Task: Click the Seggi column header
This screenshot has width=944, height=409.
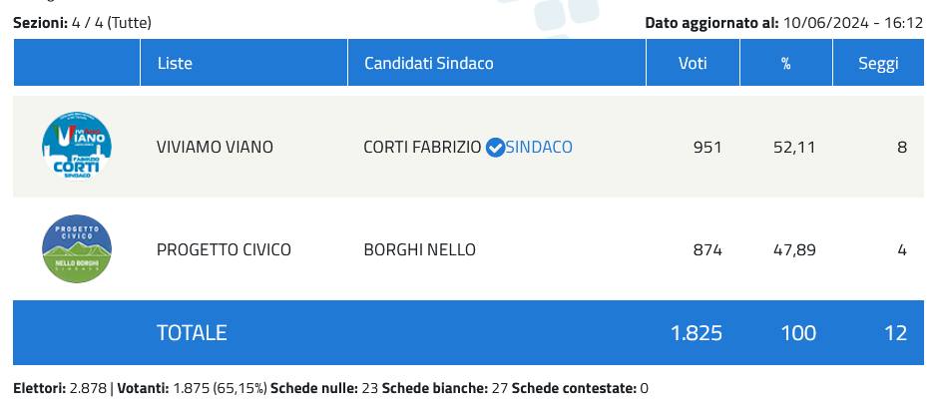Action: pyautogui.click(x=878, y=63)
